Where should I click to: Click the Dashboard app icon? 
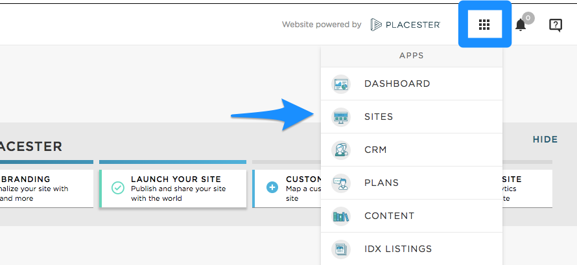tap(341, 84)
